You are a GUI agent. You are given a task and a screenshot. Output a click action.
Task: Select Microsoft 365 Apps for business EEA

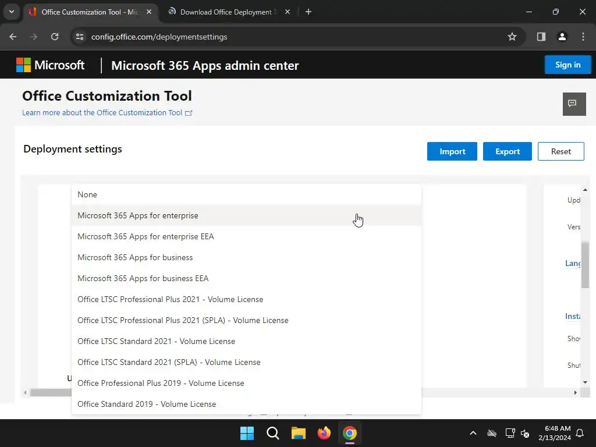(x=143, y=278)
